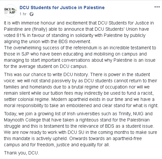The height and width of the screenshot is (159, 162).
Task: Click the "settler colonial regime" phrase
Action: pyautogui.click(x=27, y=100)
